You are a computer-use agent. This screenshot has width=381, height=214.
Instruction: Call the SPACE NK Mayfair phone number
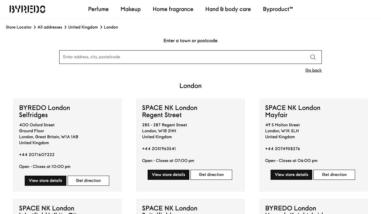(x=282, y=149)
